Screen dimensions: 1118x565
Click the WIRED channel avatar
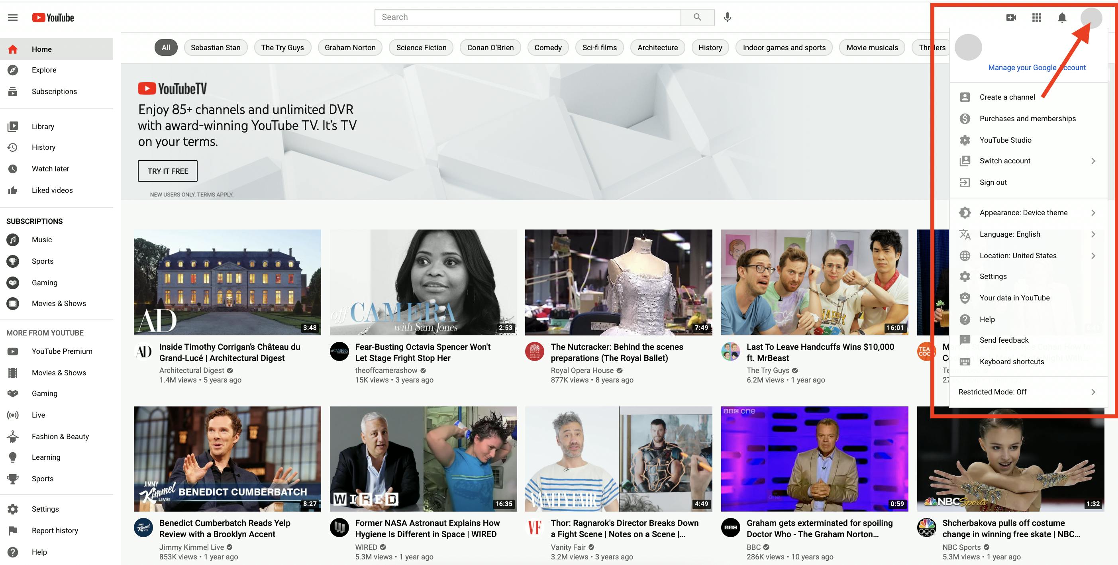pos(339,528)
